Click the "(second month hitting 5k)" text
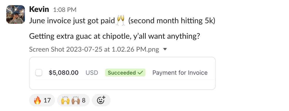This screenshot has height=111, width=289. tap(171, 21)
